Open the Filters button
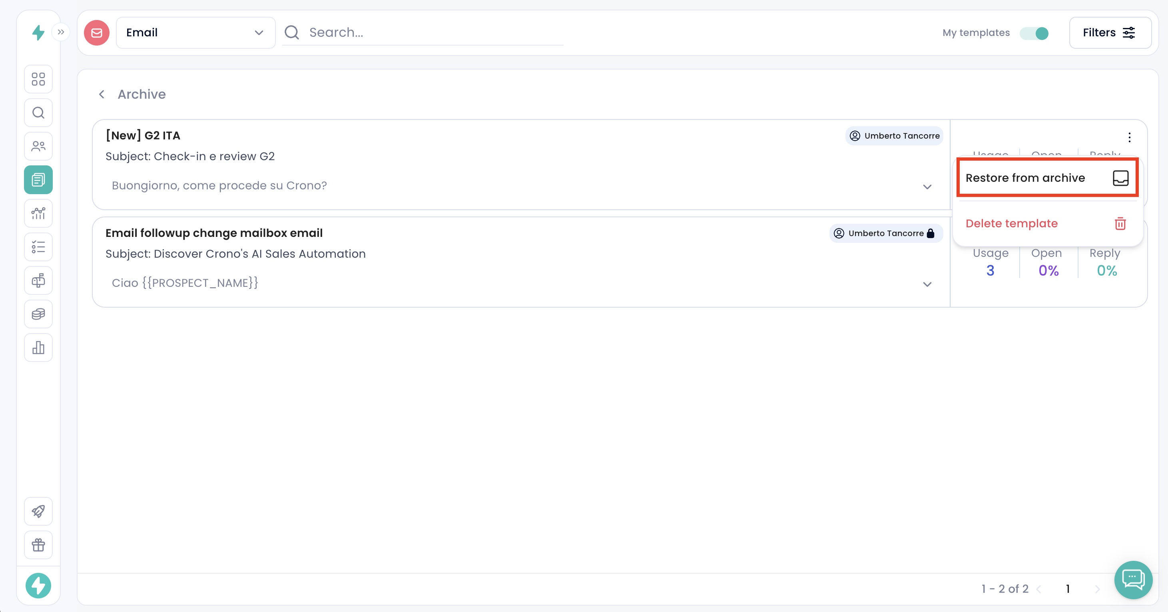1168x612 pixels. point(1110,33)
